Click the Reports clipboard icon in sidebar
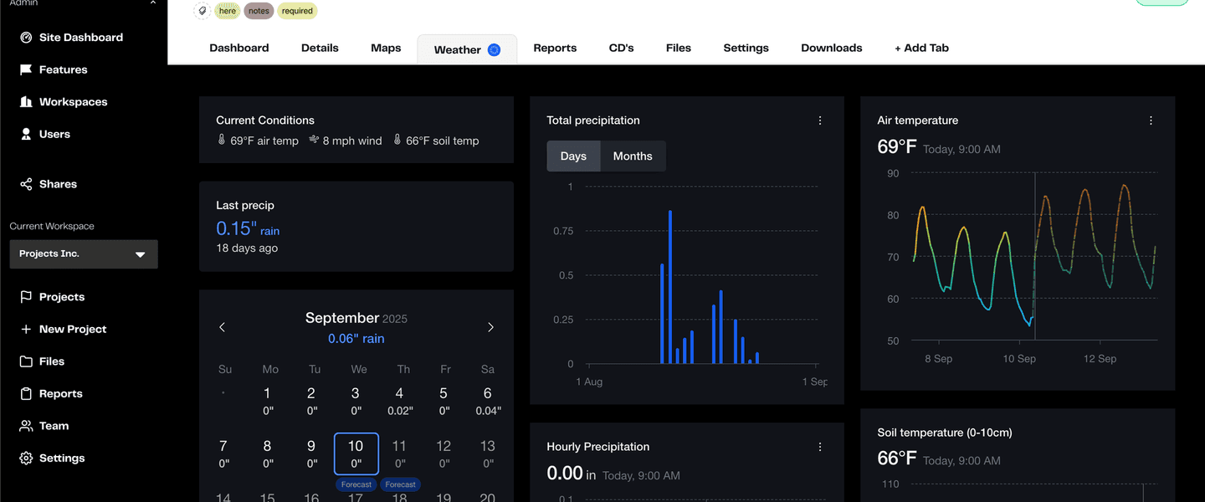Image resolution: width=1205 pixels, height=502 pixels. pyautogui.click(x=26, y=394)
